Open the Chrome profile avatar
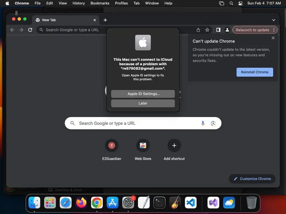286x214 pixels. coord(227,30)
